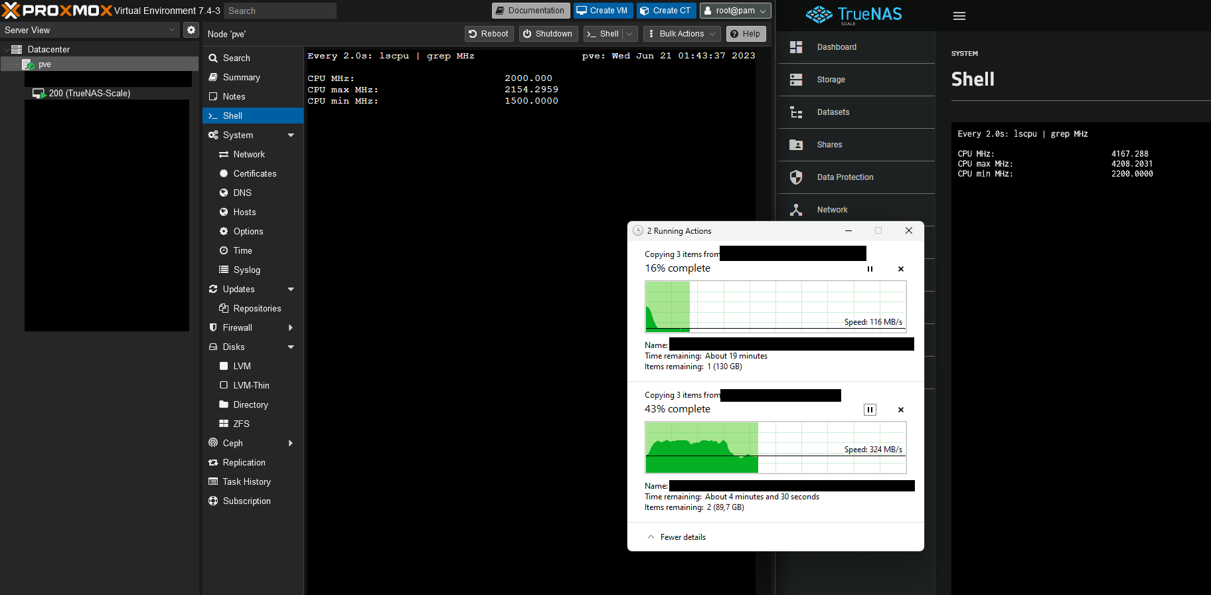Screen dimensions: 1211x595
Task: Click the Repositories files icon
Action: [x=224, y=309]
